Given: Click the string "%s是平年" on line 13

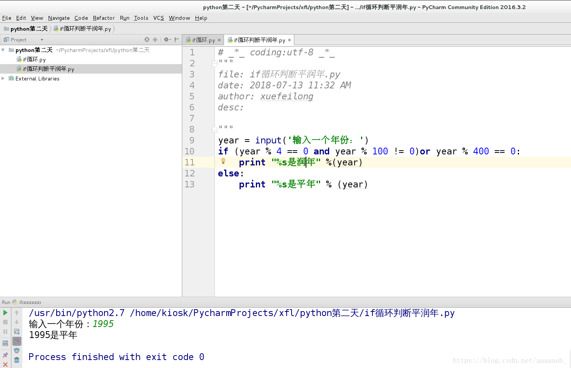Looking at the screenshot, I should (296, 184).
